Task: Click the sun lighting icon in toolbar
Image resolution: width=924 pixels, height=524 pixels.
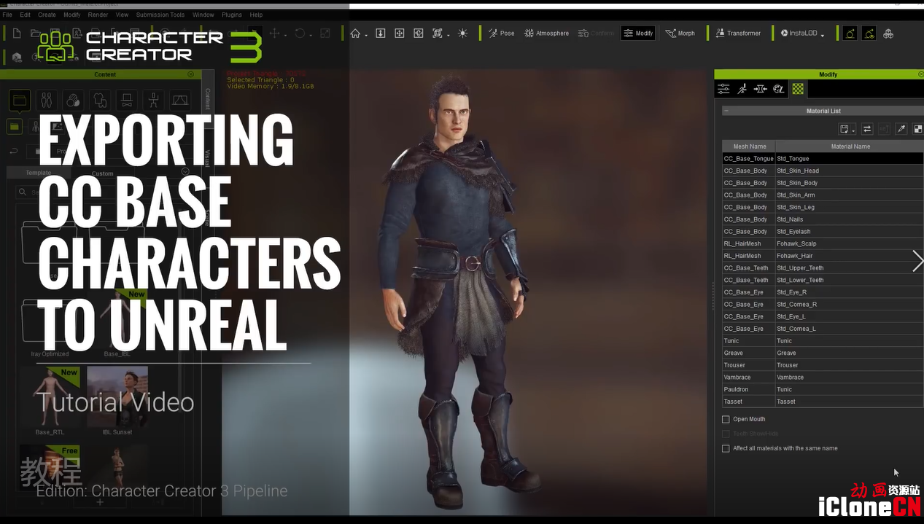Action: tap(462, 34)
